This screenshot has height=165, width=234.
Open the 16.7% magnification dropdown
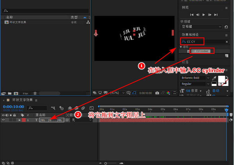point(117,93)
